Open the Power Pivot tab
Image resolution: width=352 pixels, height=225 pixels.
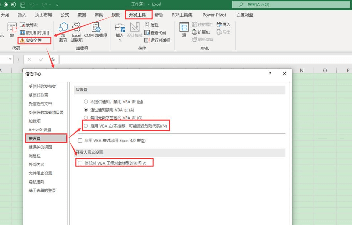pos(214,15)
